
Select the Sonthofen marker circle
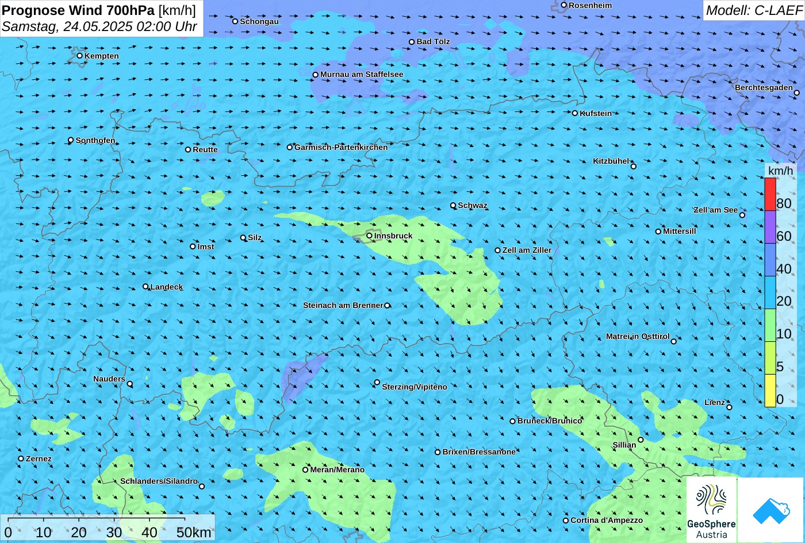pyautogui.click(x=71, y=140)
